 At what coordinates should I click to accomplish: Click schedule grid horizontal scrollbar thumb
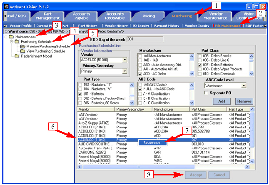coord(139,167)
